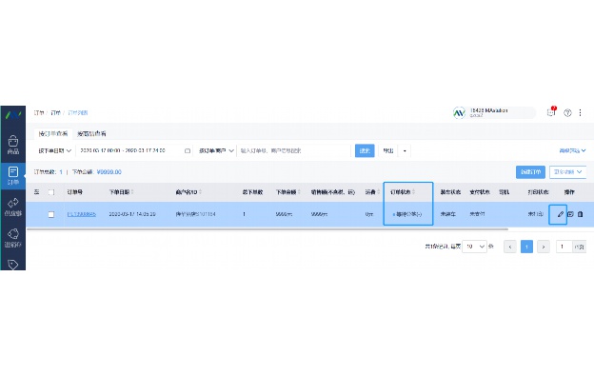Image resolution: width=594 pixels, height=376 pixels.
Task: Click the 导出 export button
Action: tap(388, 150)
